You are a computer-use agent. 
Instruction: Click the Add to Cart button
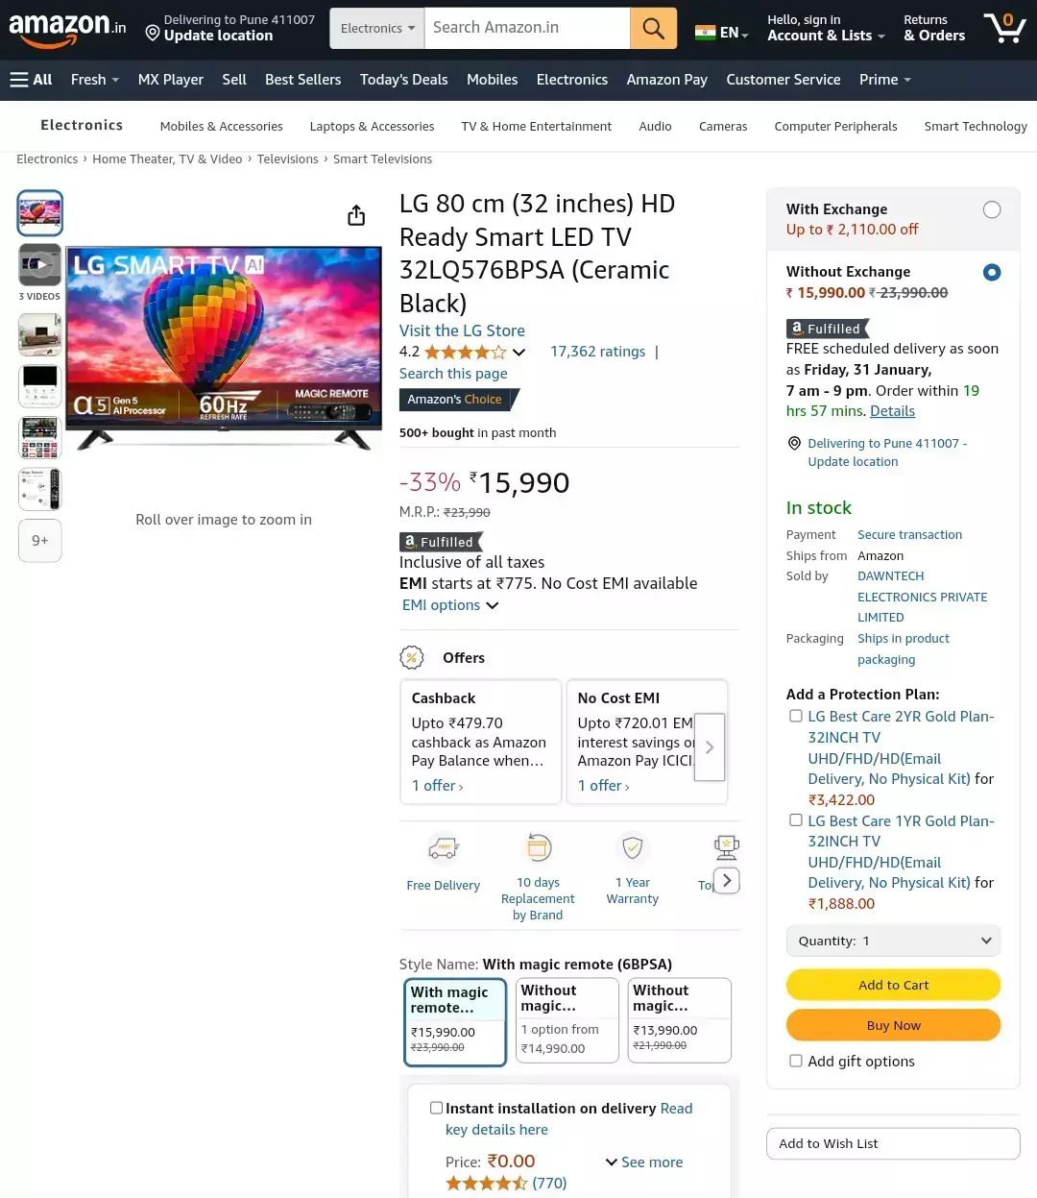pos(893,985)
